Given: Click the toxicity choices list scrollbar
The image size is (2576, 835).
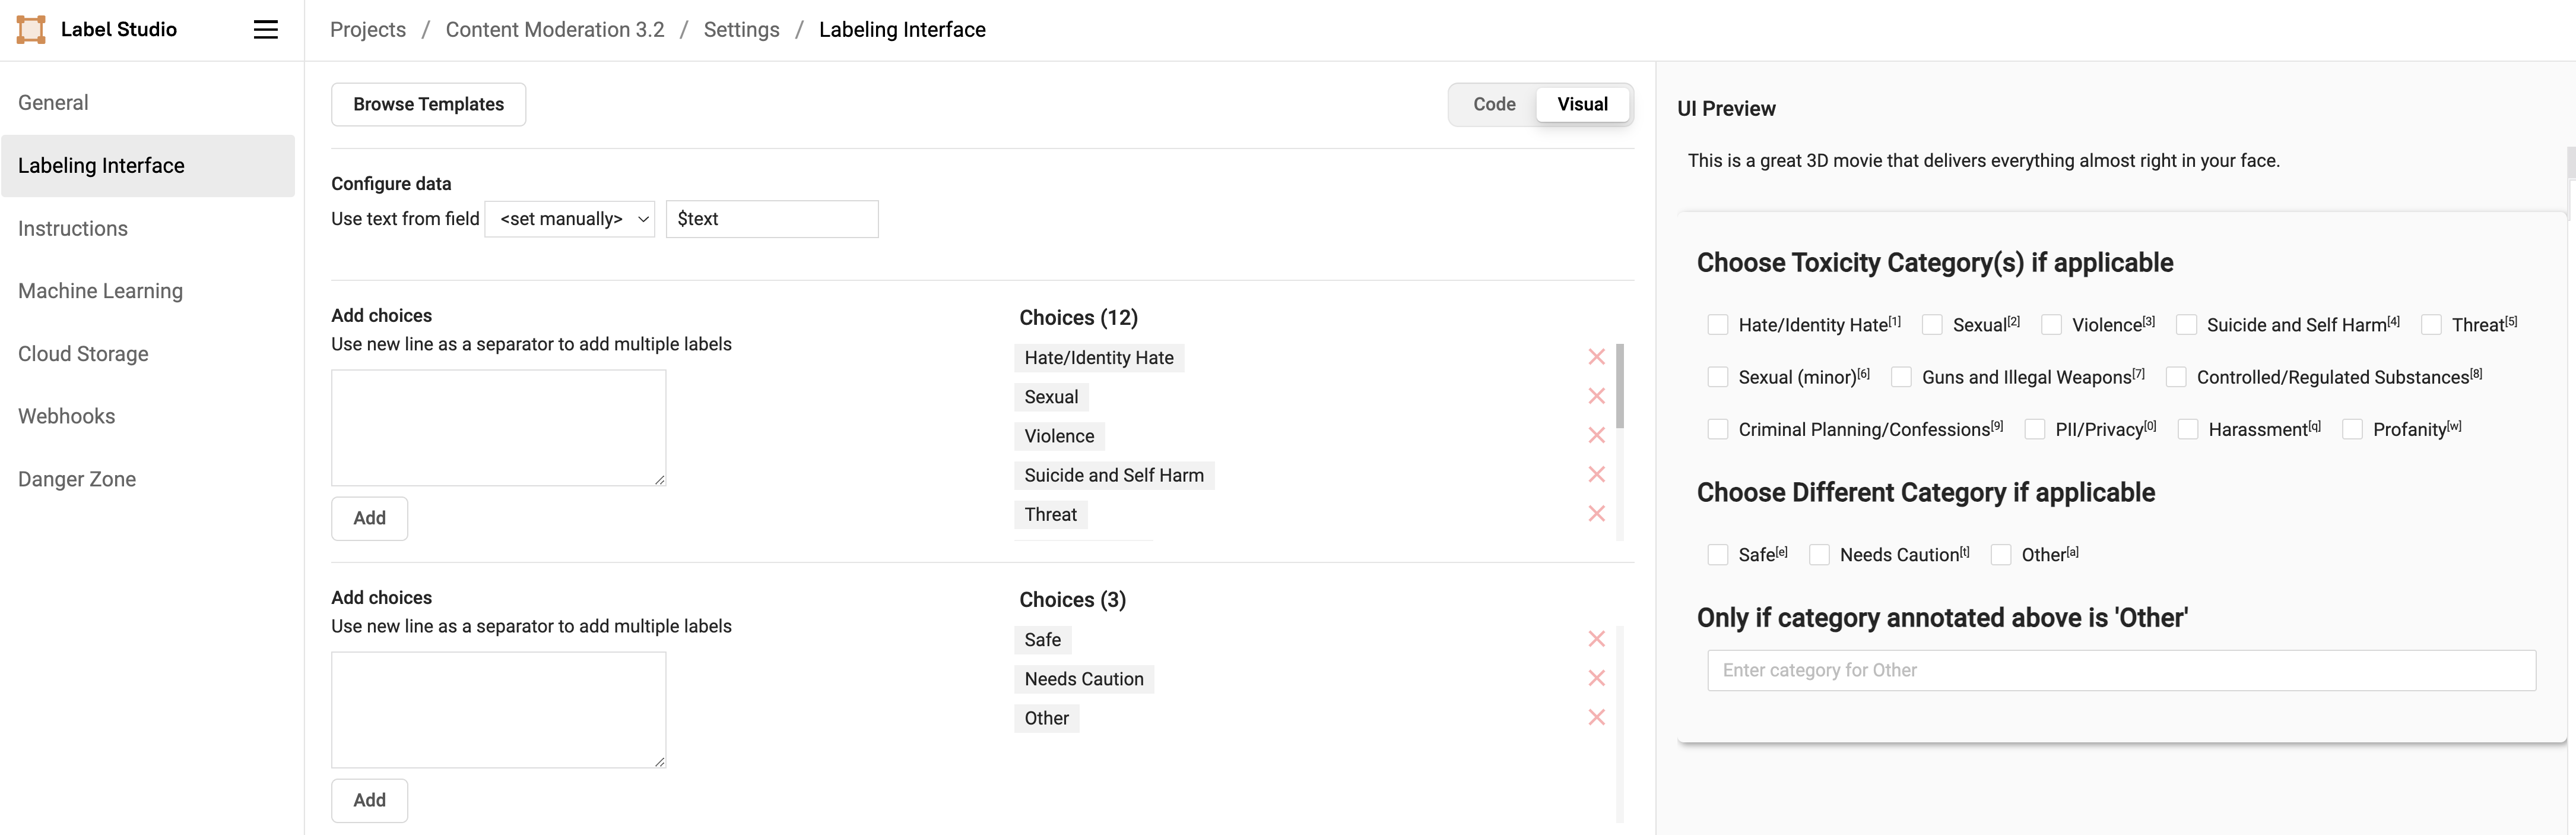Looking at the screenshot, I should [1620, 386].
